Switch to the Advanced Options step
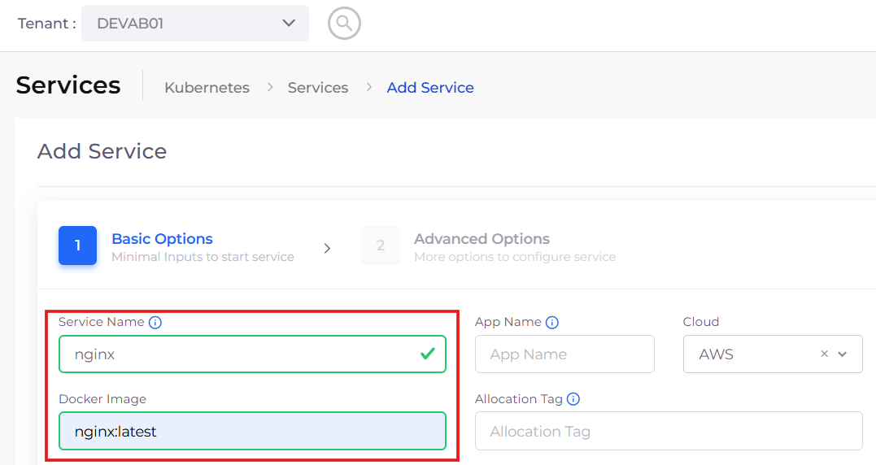Viewport: 876px width, 465px height. pyautogui.click(x=482, y=239)
